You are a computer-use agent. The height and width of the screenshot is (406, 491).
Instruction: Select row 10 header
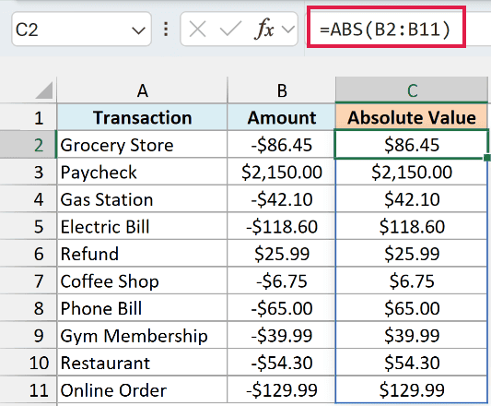(29, 363)
